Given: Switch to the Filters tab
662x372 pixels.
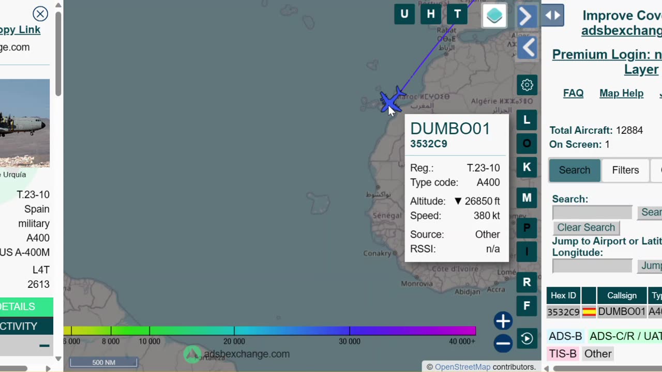Looking at the screenshot, I should click(x=625, y=170).
